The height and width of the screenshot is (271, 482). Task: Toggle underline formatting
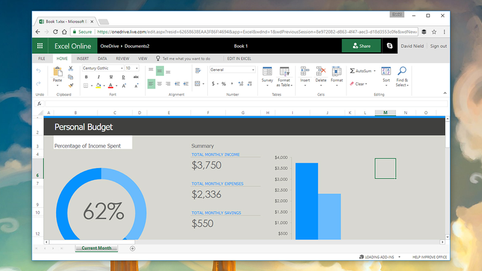(x=111, y=77)
